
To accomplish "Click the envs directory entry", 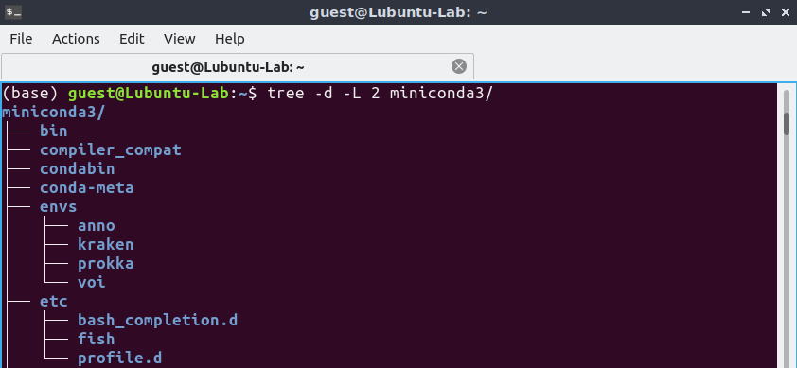I will [x=59, y=207].
